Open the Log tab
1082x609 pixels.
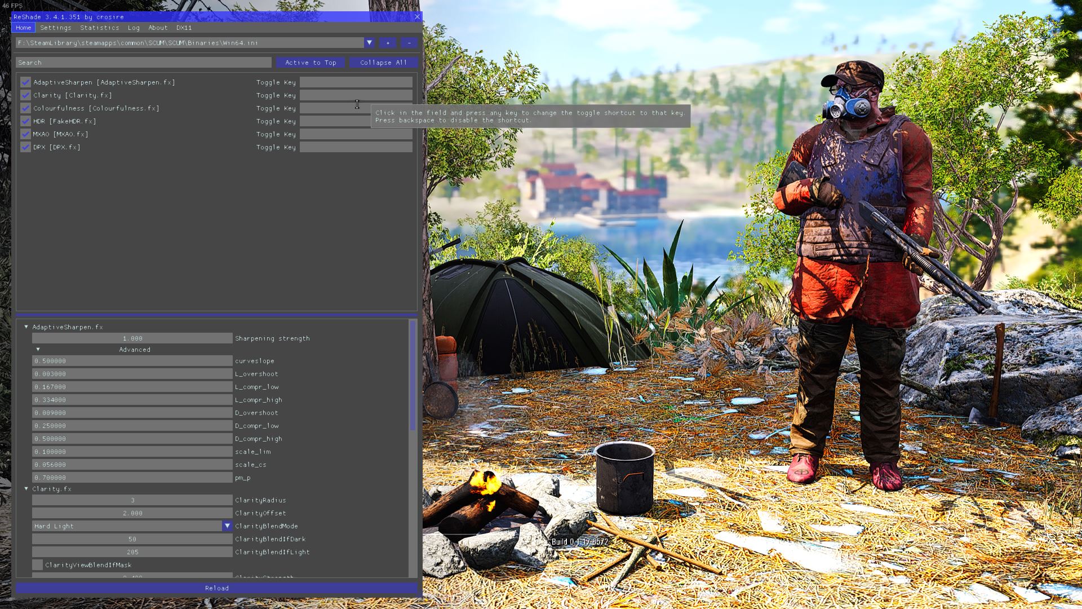click(134, 28)
